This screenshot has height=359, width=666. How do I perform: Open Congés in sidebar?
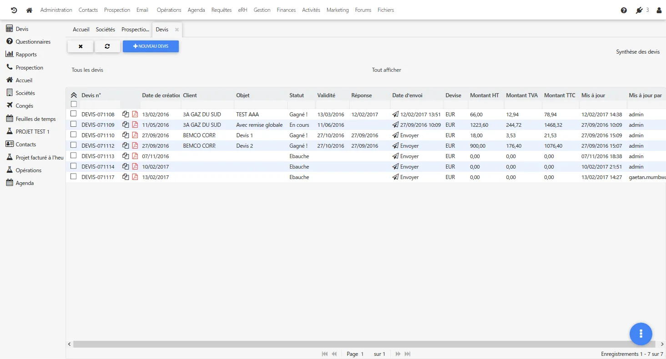(x=20, y=106)
